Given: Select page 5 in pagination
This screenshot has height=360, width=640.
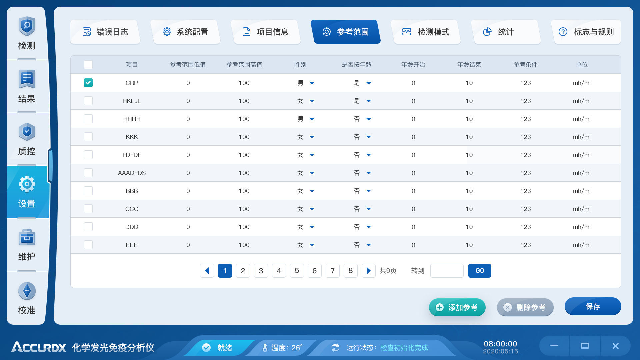Looking at the screenshot, I should [x=297, y=271].
